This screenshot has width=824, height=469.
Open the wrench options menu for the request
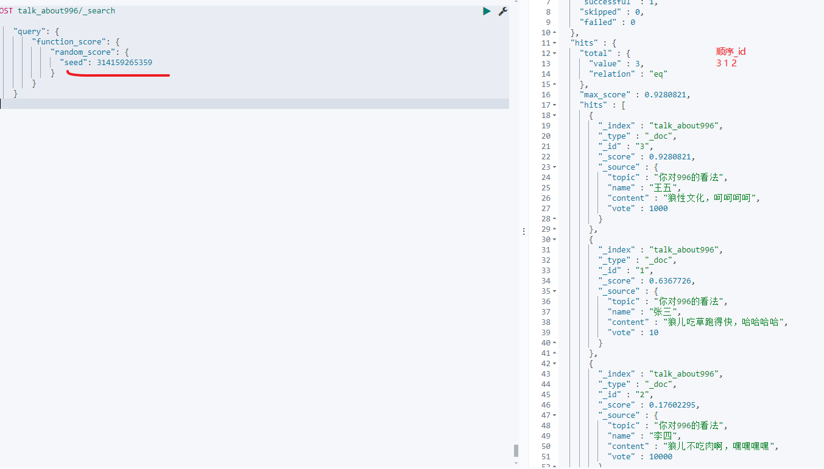[503, 11]
